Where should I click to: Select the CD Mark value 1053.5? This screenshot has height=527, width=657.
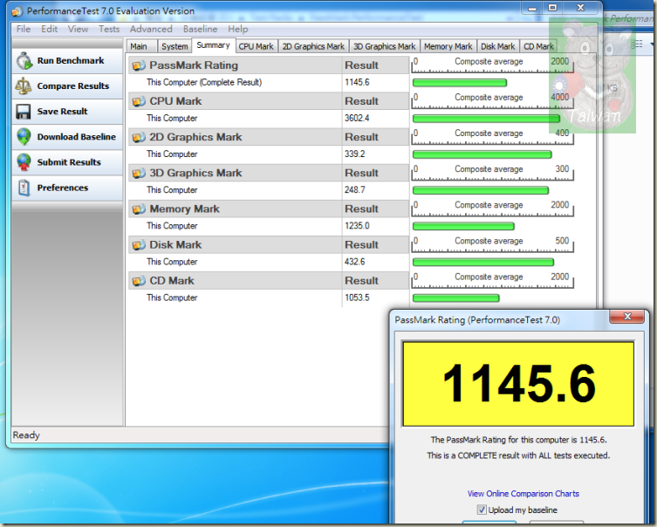[x=357, y=298]
